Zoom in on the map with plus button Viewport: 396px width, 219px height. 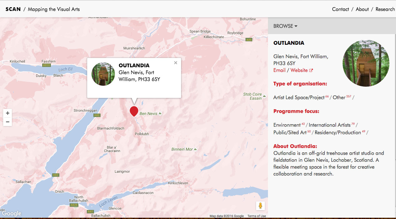coord(7,113)
